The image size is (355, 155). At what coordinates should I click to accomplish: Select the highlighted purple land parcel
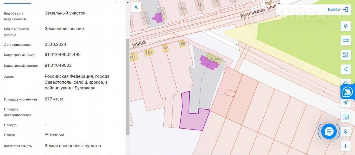pos(194,120)
